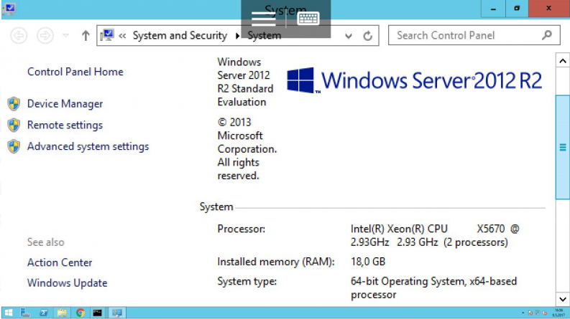The image size is (570, 319).
Task: Open Device Manager from the sidebar
Action: [65, 104]
